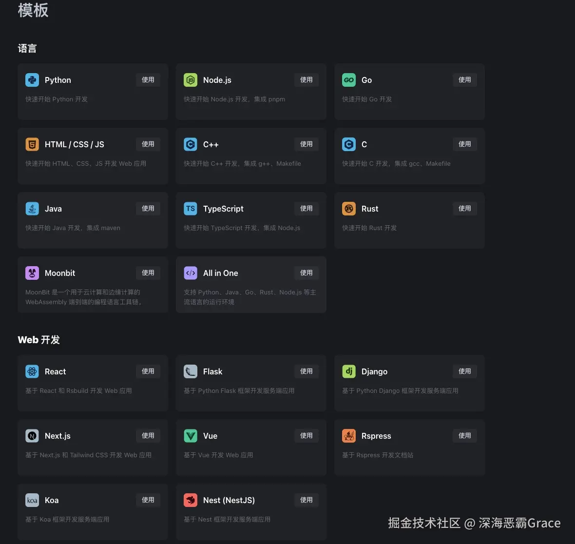Click the Flask description text
The height and width of the screenshot is (544, 575).
239,390
